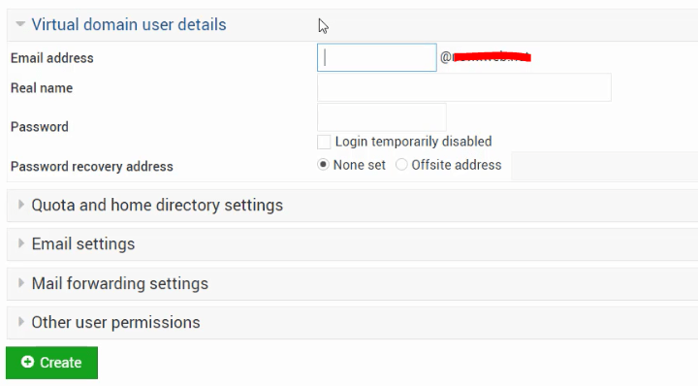The width and height of the screenshot is (698, 386).
Task: Click the Login temporarily disabled label
Action: [414, 142]
